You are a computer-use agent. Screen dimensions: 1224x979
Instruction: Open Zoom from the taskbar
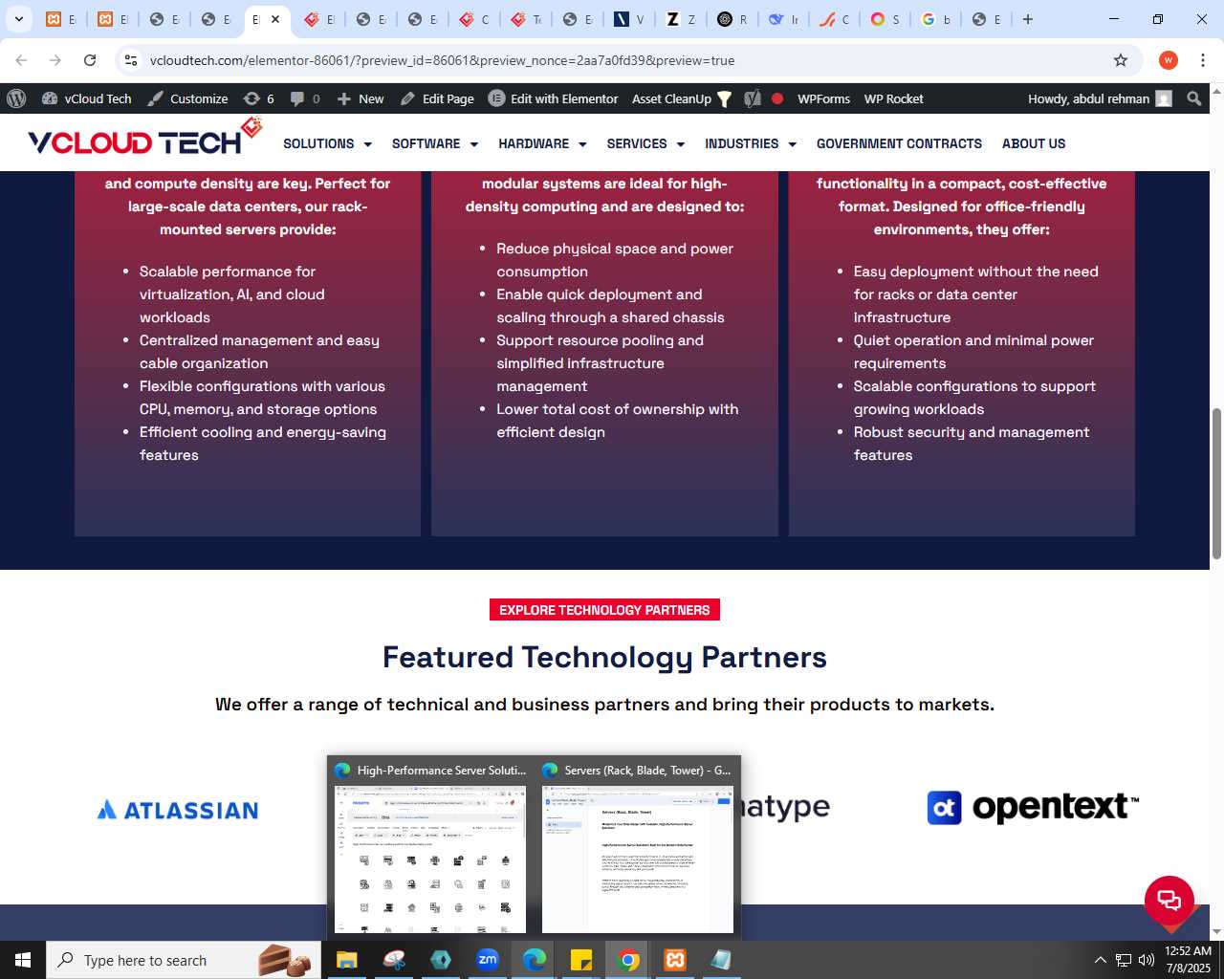pos(488,960)
